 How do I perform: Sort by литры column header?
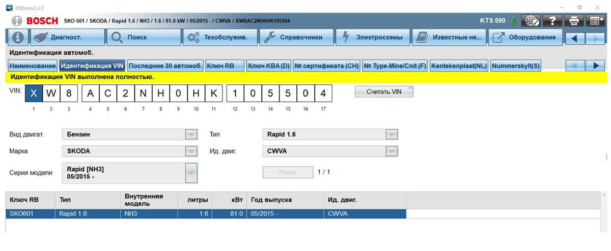pos(194,200)
